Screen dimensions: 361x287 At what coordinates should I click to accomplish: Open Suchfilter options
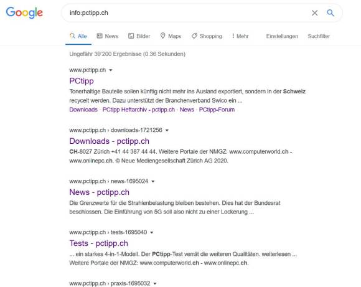pyautogui.click(x=319, y=36)
